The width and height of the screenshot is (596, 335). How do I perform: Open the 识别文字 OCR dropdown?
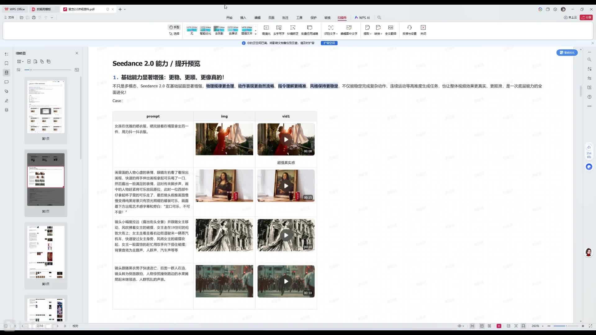pos(331,30)
